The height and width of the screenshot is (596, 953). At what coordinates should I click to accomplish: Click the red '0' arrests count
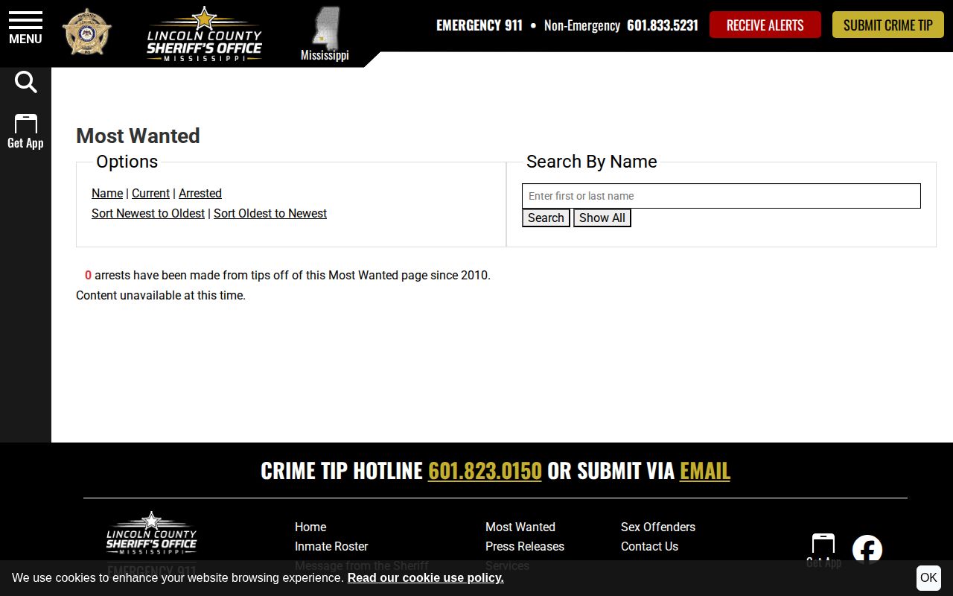[x=88, y=275]
